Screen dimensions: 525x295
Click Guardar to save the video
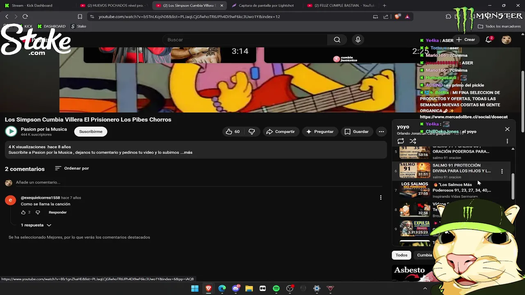click(356, 132)
